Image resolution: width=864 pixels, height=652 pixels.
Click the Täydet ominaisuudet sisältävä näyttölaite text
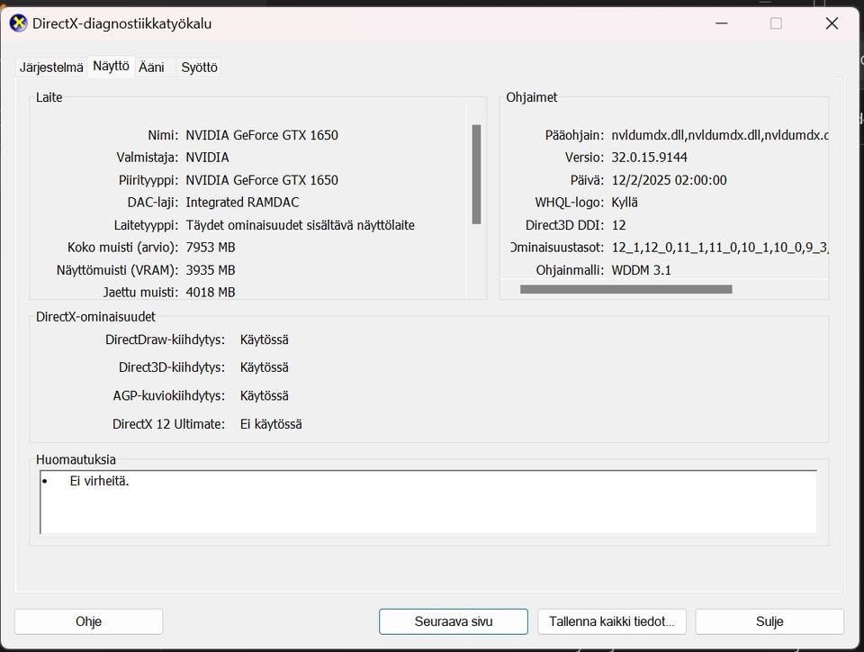[x=301, y=225]
